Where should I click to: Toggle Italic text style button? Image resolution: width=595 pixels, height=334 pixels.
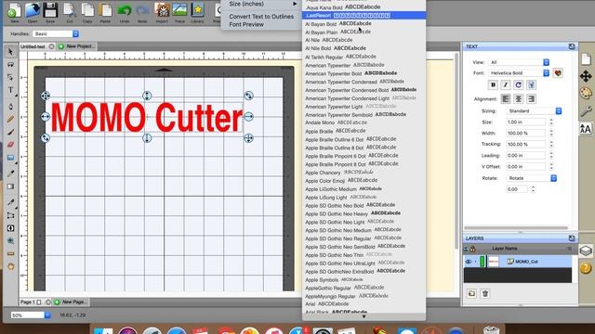tap(506, 84)
